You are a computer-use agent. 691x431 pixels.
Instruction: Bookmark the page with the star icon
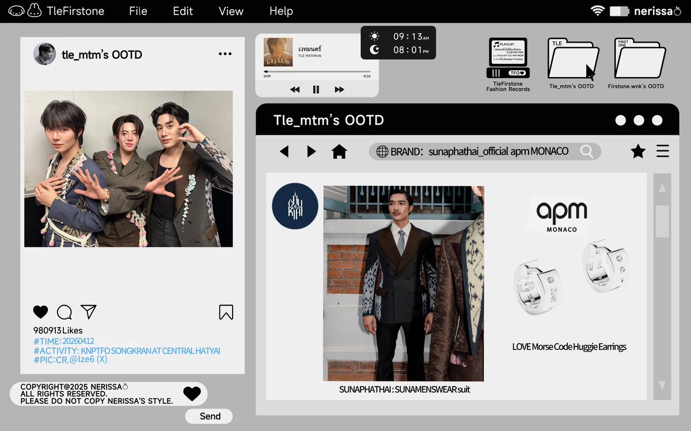638,151
